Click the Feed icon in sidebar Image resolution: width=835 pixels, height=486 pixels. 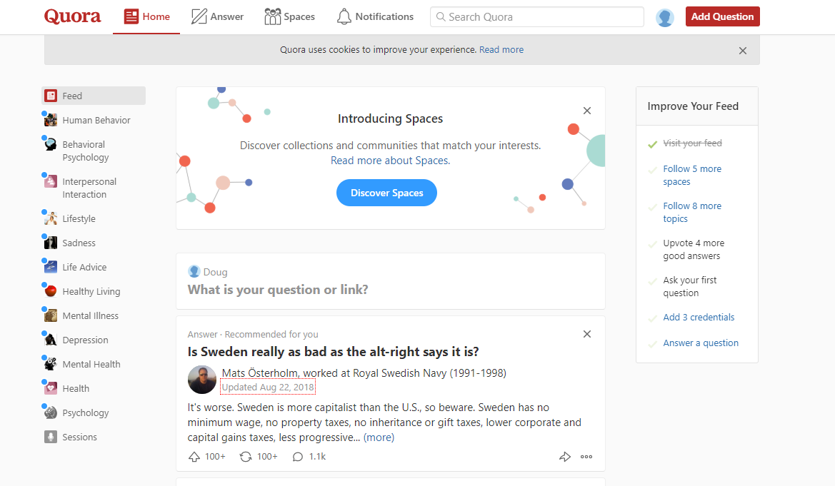pos(51,96)
